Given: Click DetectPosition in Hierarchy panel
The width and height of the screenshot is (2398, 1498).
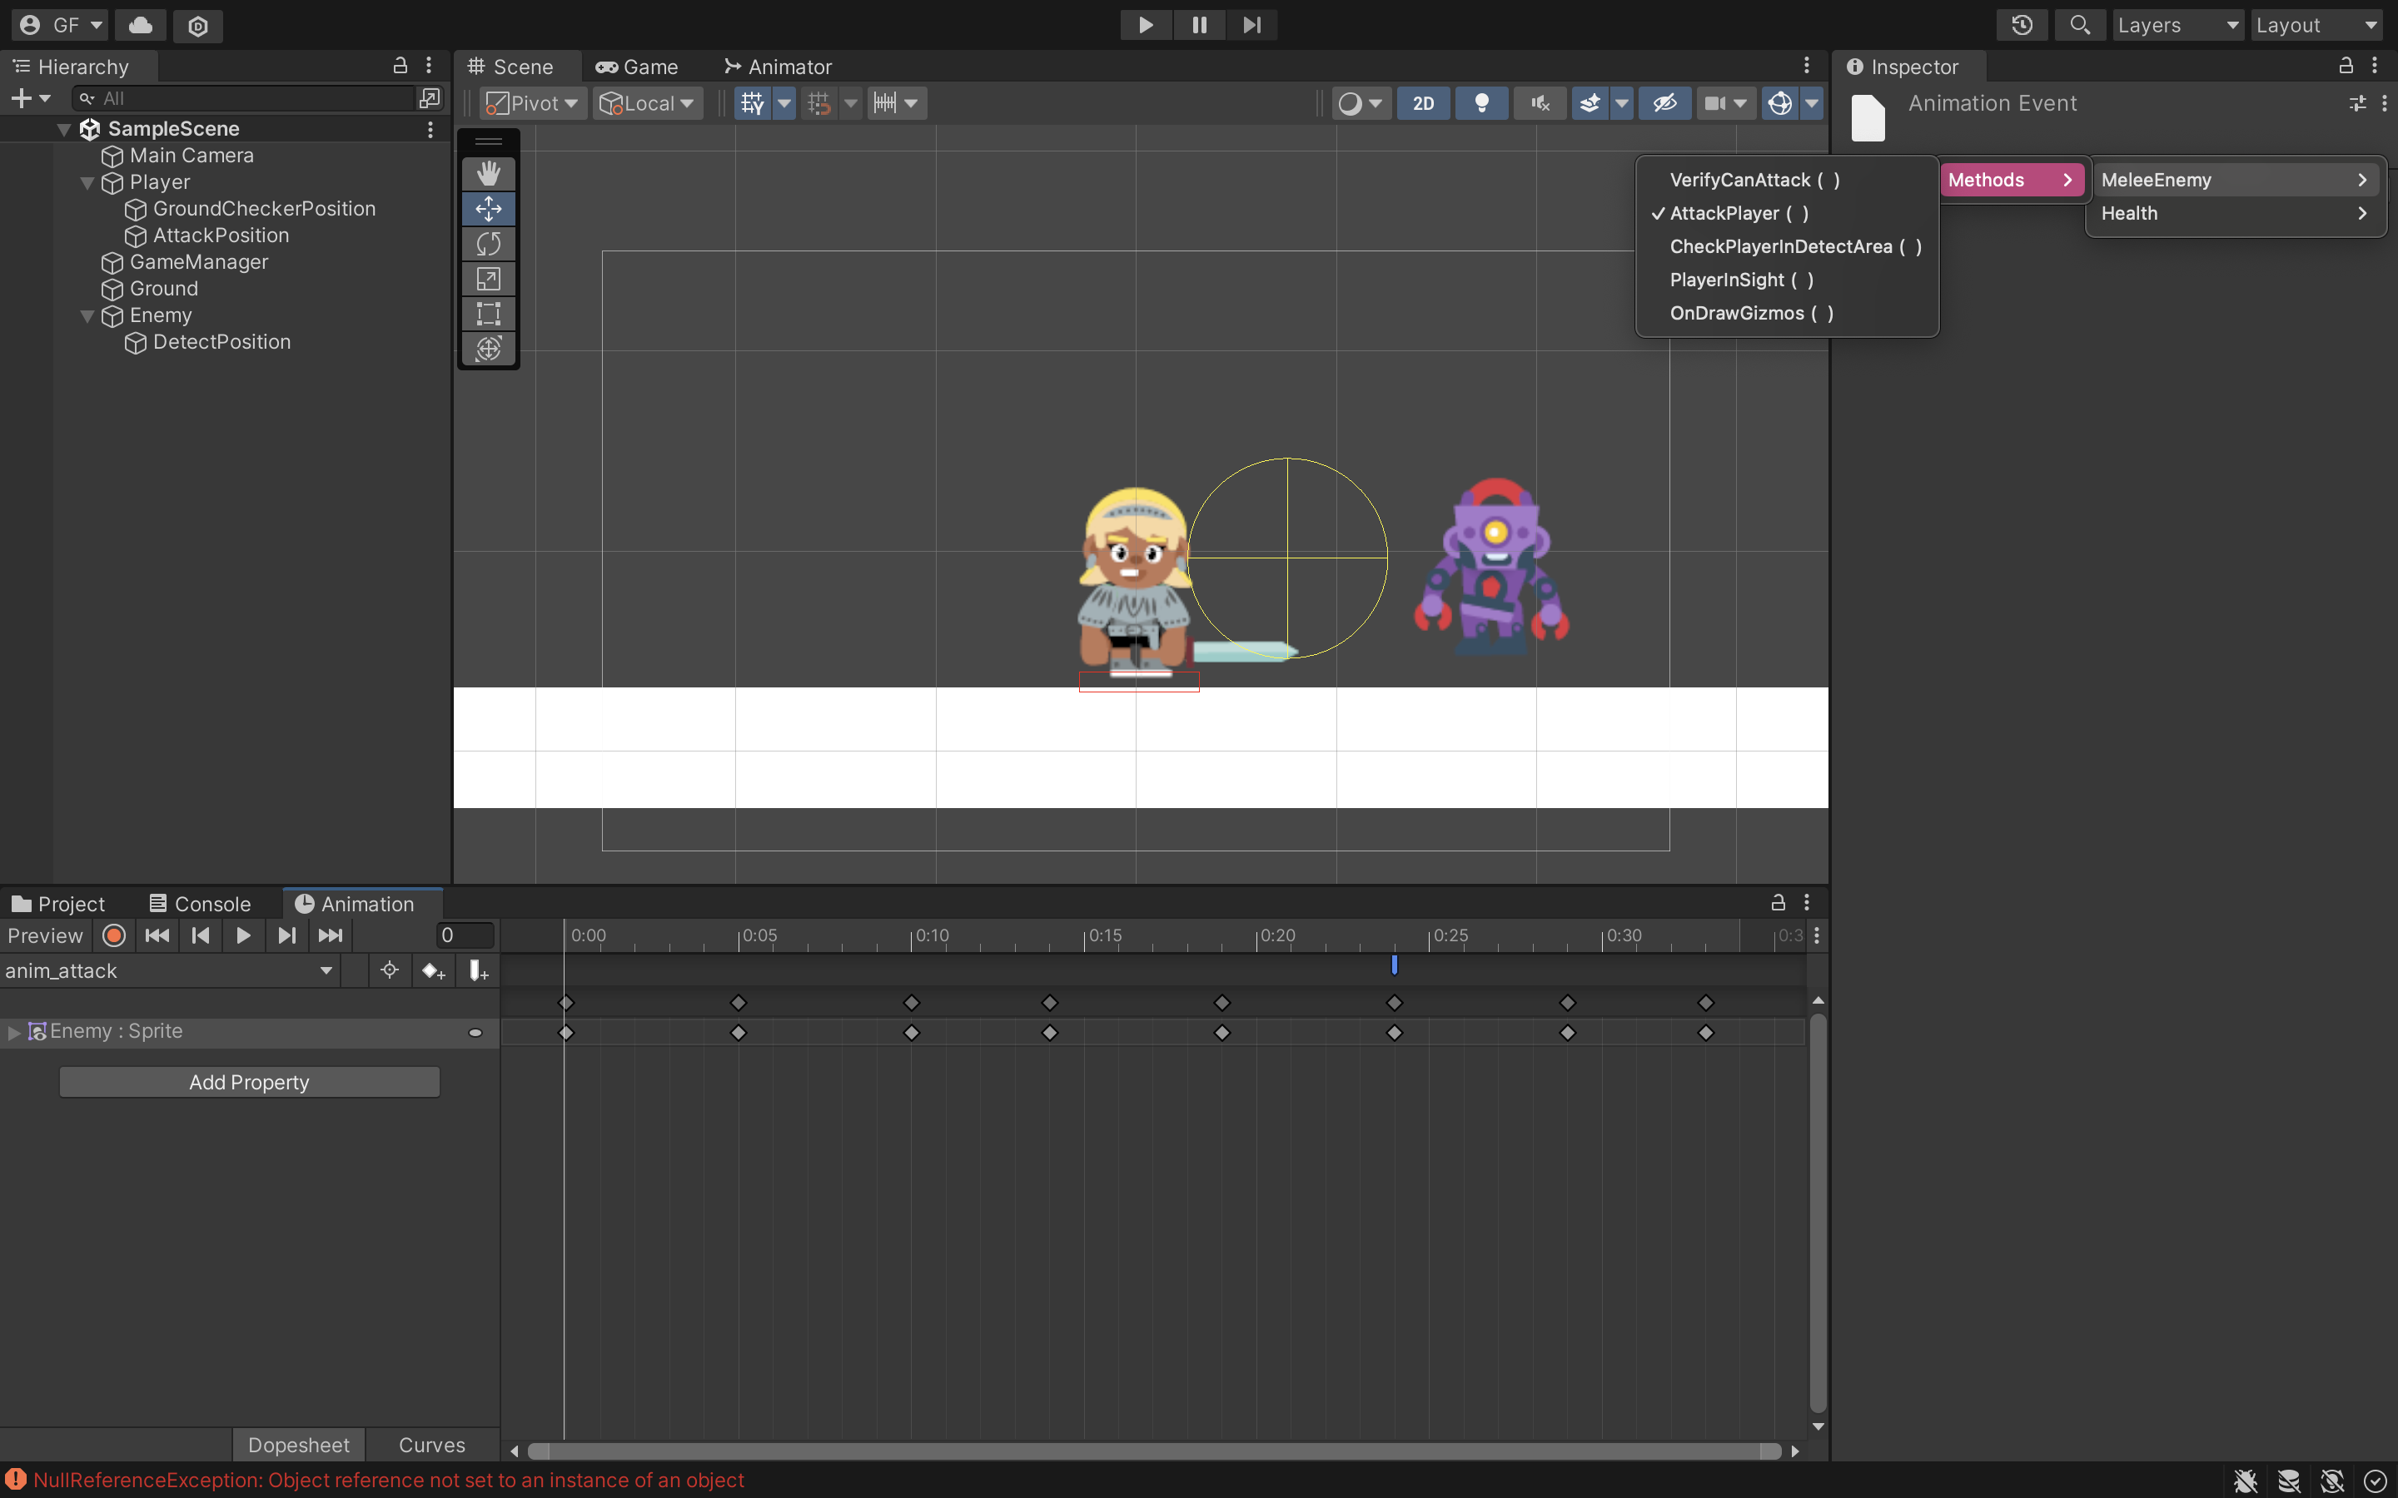Looking at the screenshot, I should [221, 340].
